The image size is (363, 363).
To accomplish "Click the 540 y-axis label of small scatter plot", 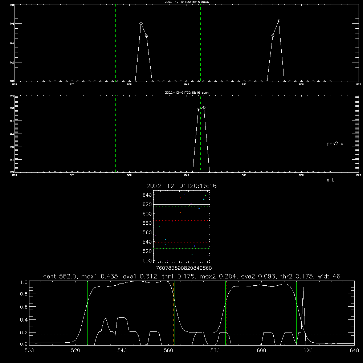I will 147,242.
